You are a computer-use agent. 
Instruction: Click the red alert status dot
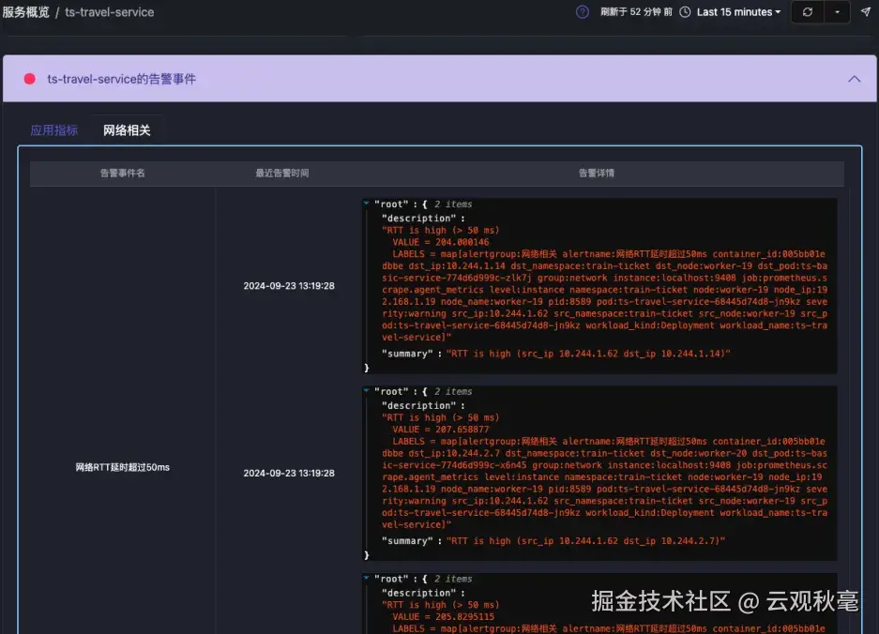(x=30, y=79)
